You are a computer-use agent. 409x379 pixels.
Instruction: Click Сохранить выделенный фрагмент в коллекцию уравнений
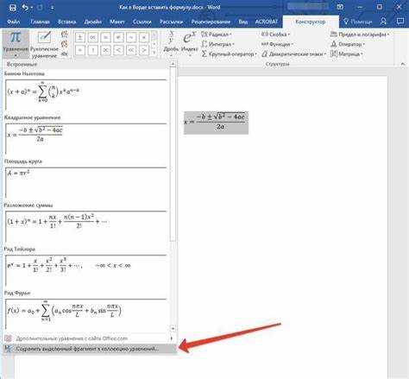[90, 349]
